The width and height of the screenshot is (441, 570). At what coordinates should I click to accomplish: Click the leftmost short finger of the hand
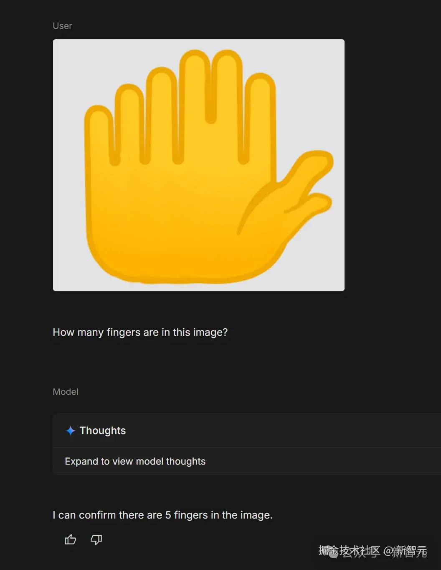click(x=100, y=134)
